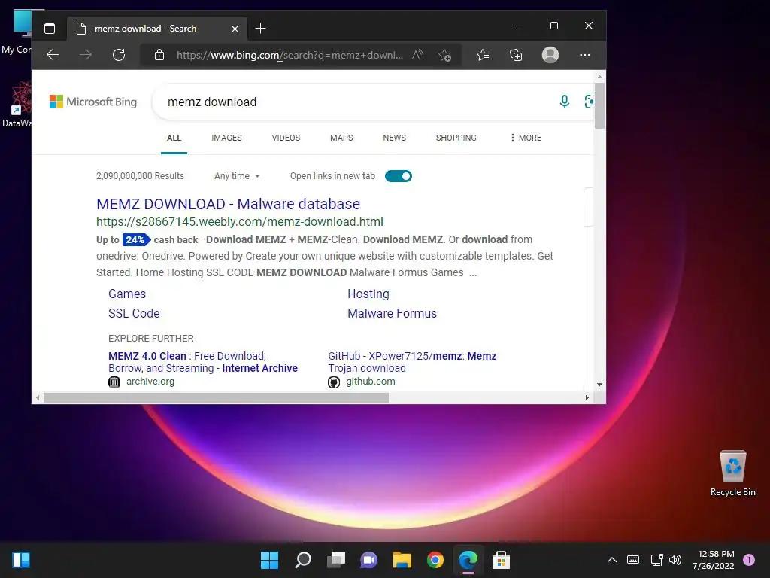
Task: Toggle Open links in new tab
Action: point(399,176)
